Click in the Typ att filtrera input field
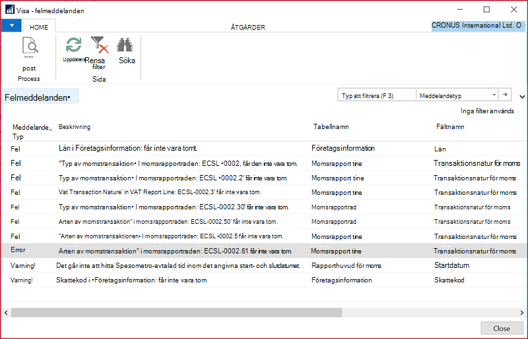 [x=377, y=95]
